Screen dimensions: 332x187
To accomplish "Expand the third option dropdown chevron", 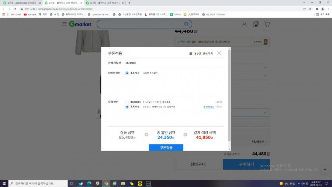I will 265,113.
